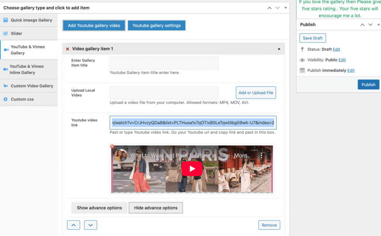381x236 pixels.
Task: Toggle the Publish panel collapse triangle
Action: [x=378, y=25]
